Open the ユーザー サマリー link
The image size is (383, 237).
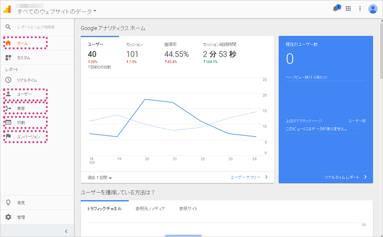[245, 177]
